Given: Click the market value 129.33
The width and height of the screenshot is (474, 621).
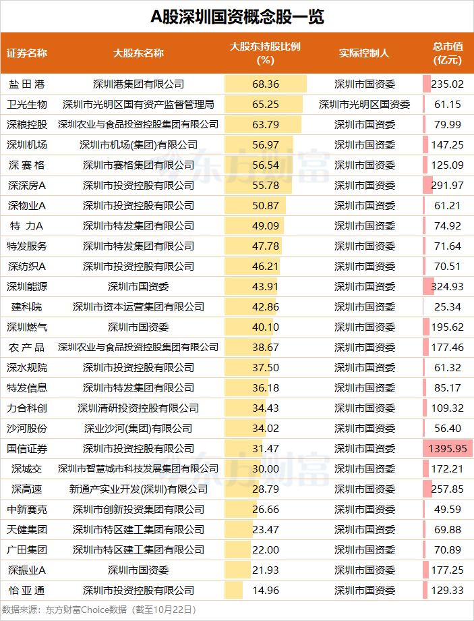Looking at the screenshot, I should 447,590.
